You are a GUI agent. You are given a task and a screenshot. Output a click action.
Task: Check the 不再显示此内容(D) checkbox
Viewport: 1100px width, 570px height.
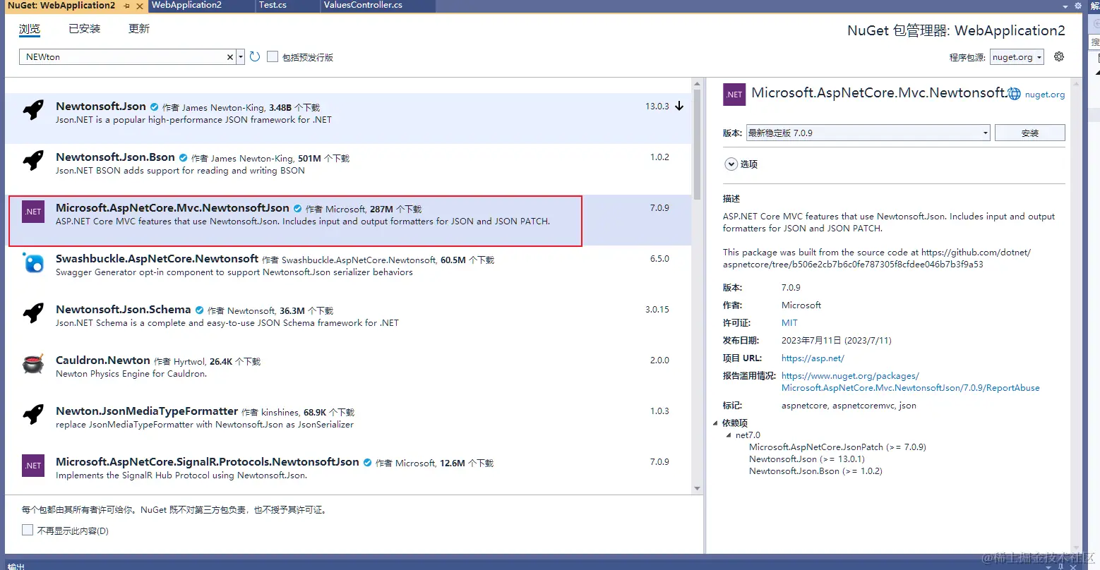(x=28, y=530)
